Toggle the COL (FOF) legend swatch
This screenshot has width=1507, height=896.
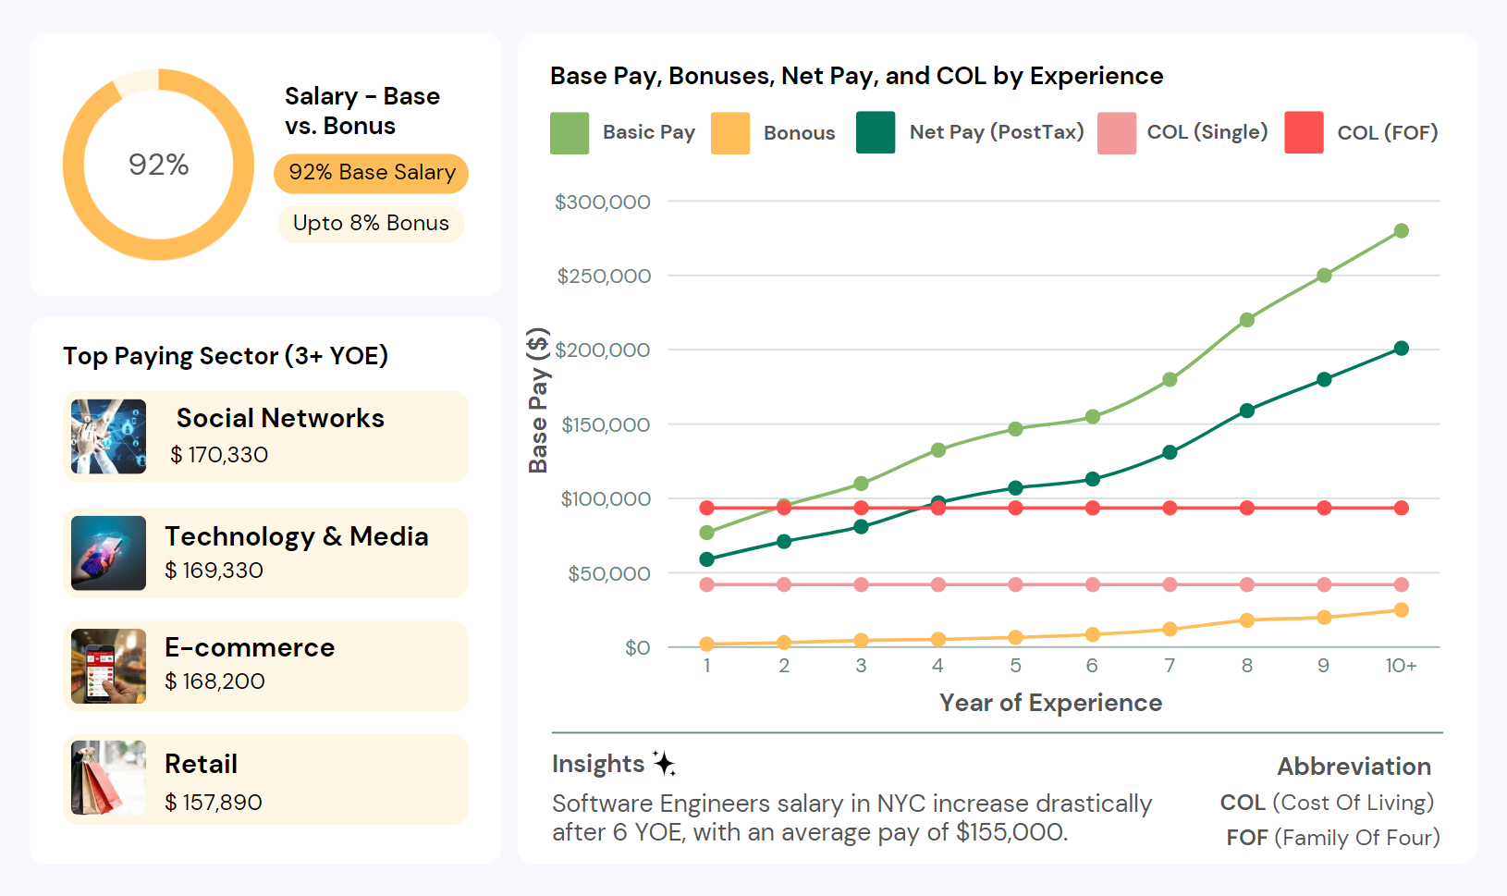1304,132
